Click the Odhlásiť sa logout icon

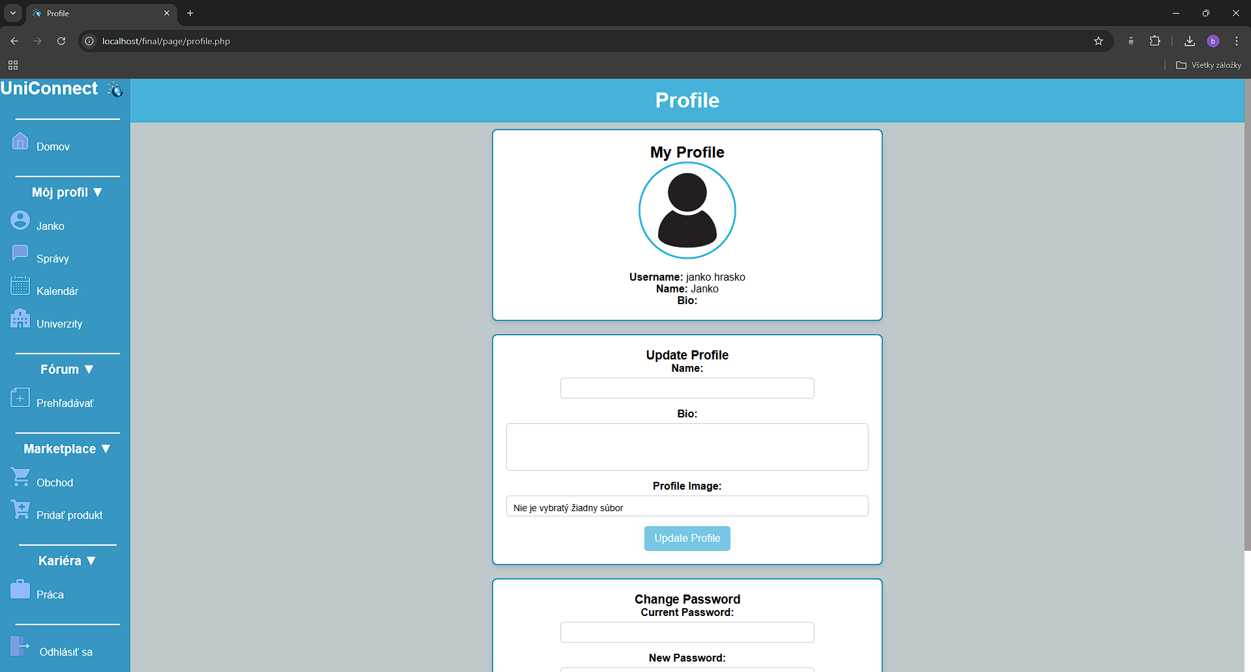20,646
